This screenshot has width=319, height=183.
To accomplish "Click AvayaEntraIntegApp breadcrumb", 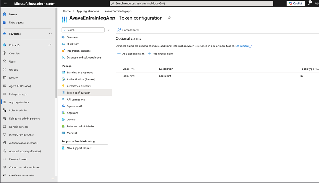I will pyautogui.click(x=118, y=11).
